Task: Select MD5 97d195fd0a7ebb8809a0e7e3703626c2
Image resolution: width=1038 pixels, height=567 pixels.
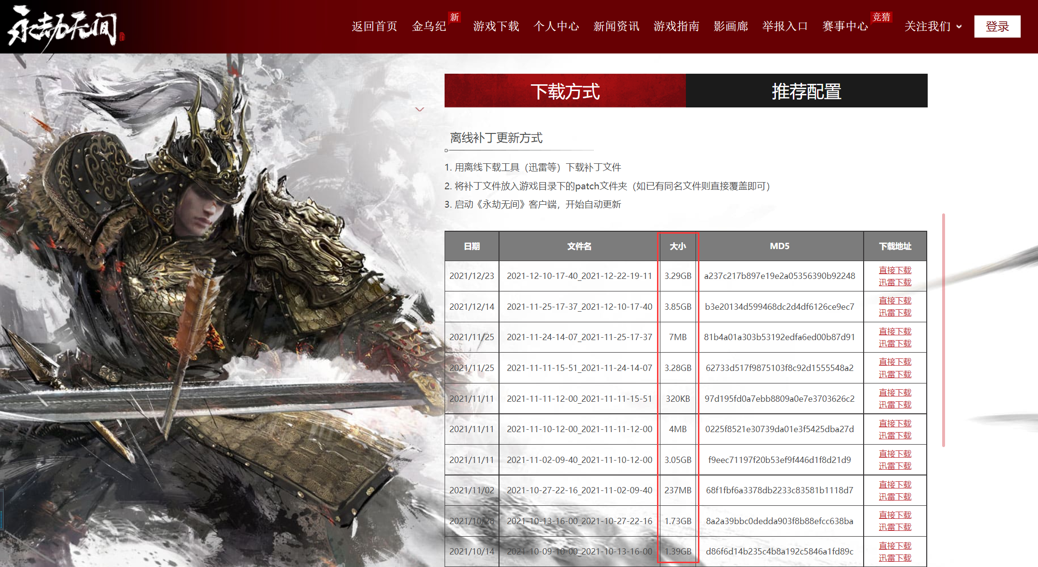Action: 779,399
